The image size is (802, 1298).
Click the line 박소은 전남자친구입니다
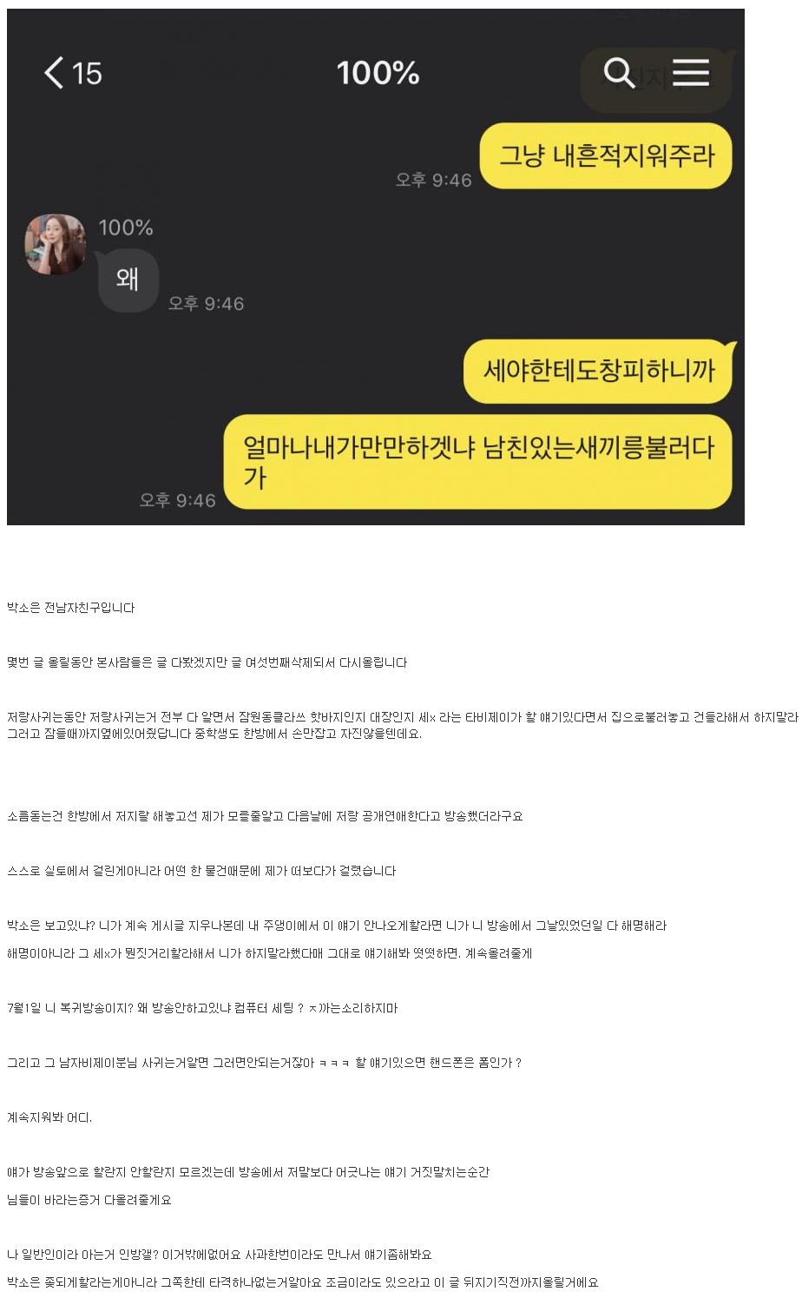[x=71, y=608]
